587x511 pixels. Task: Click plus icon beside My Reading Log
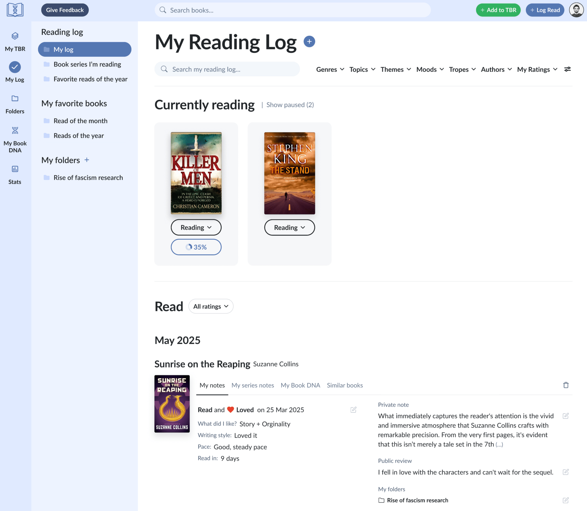[x=309, y=42]
